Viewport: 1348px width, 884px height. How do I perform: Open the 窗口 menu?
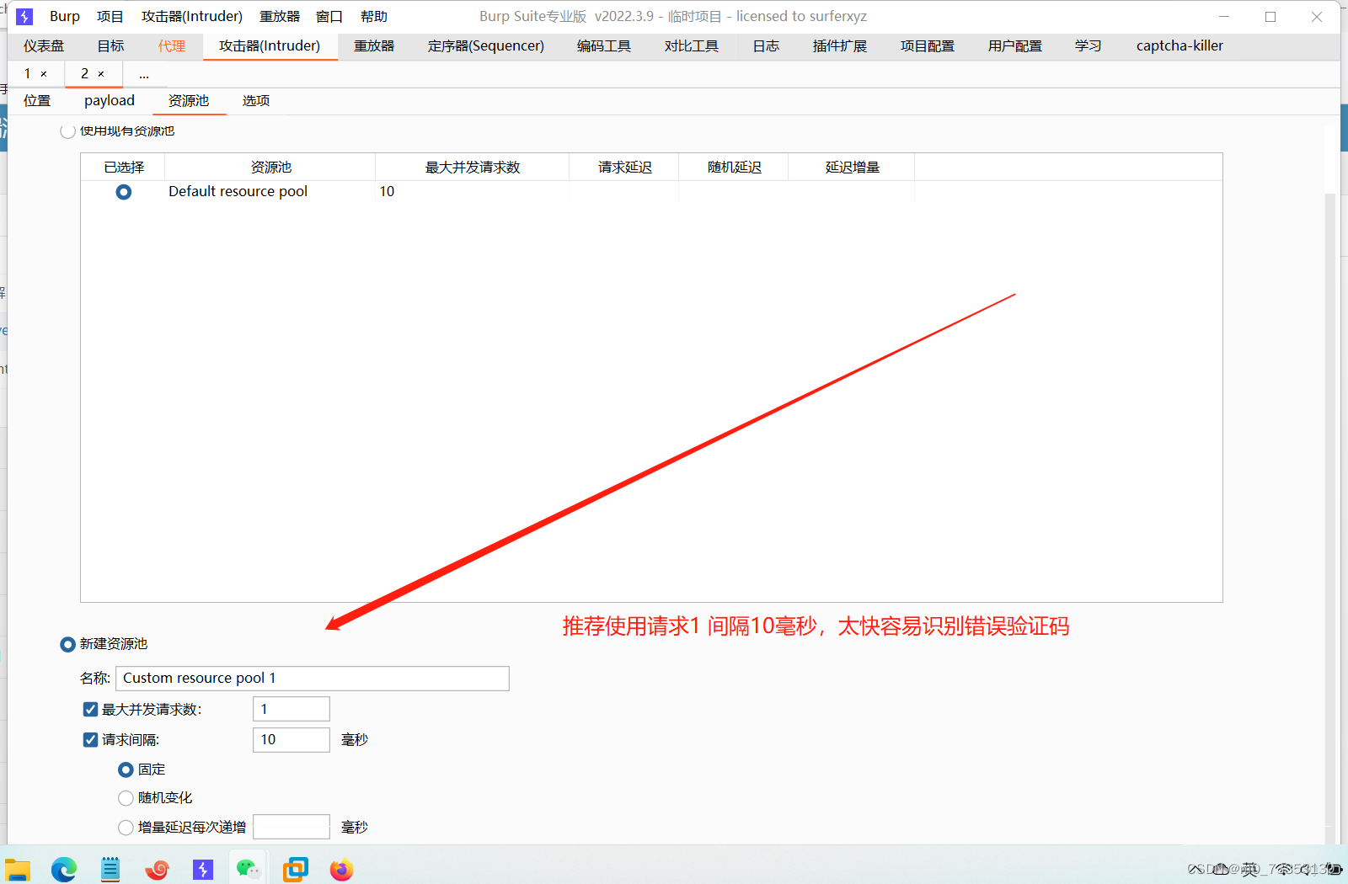329,17
